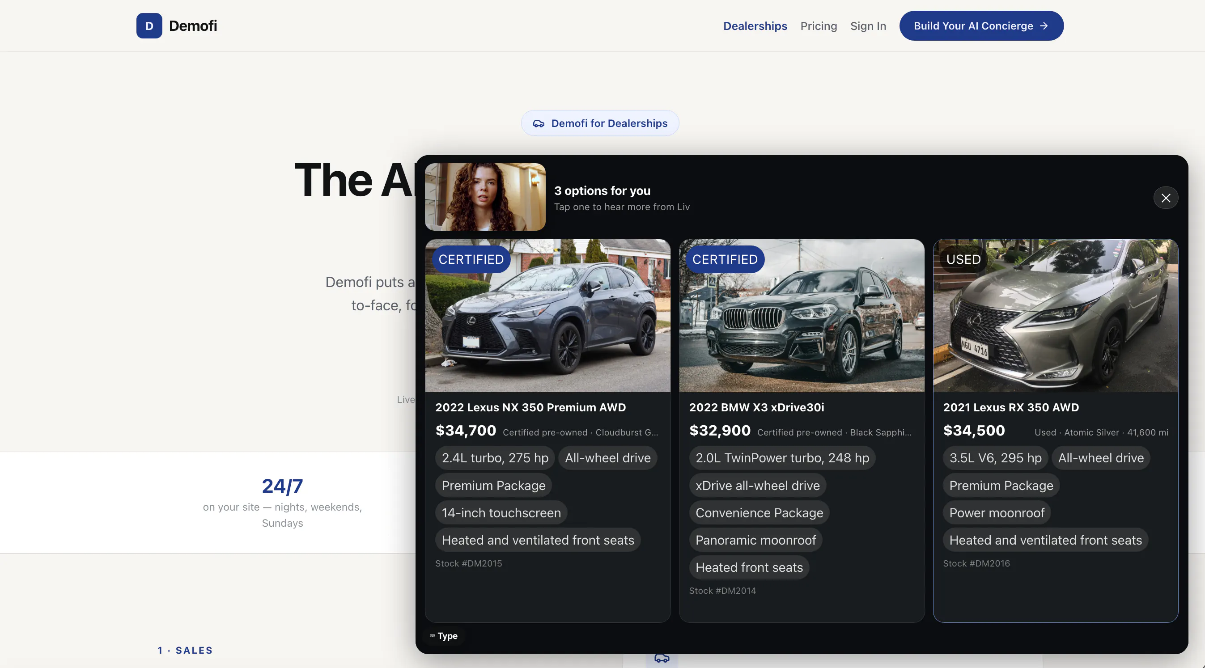Click Stock #DM2016 label
This screenshot has height=668, width=1205.
point(976,563)
